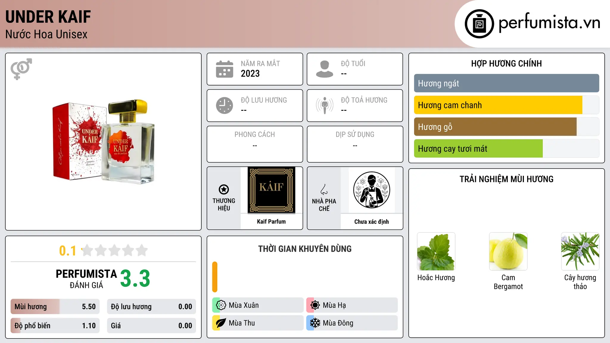Click the green 3.3 Perfumista score
Viewport: 610px width, 343px height.
(135, 278)
